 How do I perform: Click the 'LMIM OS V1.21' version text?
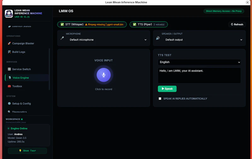point(22,17)
